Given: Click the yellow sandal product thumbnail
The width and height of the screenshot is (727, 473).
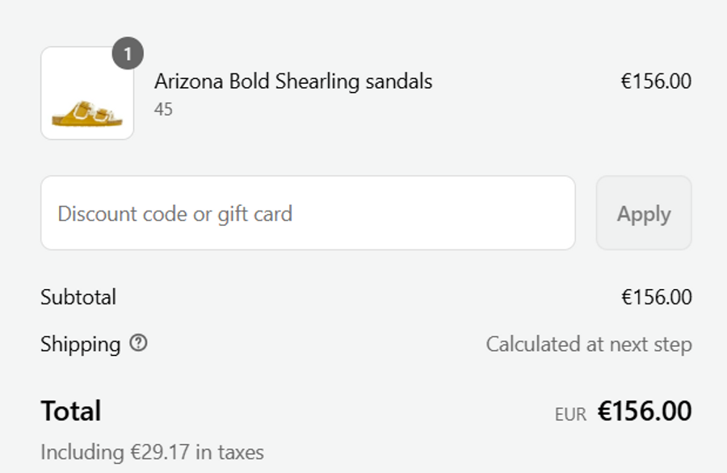Looking at the screenshot, I should [x=87, y=94].
